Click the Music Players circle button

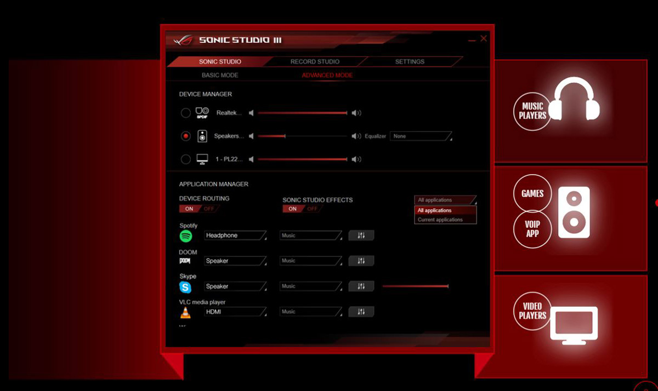532,111
